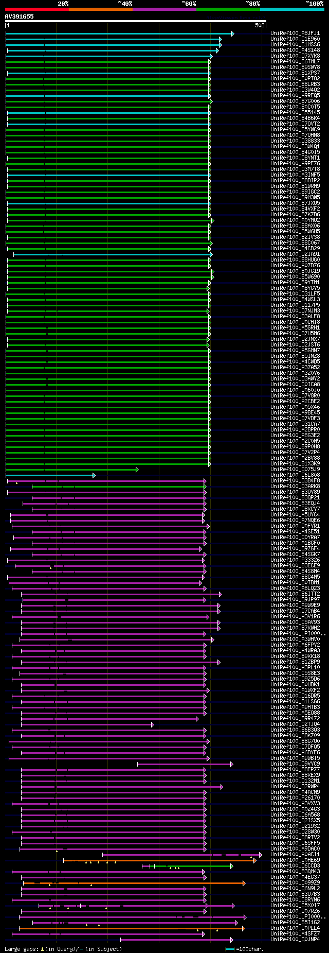The image size is (329, 953).
Task: Click label UniRef100_P33326
Action: (295, 560)
